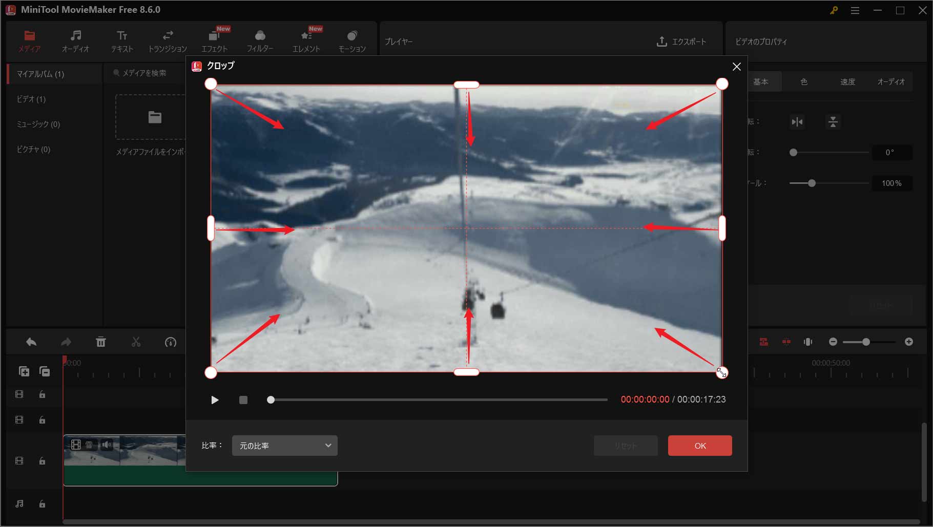Screen dimensions: 933x527
Task: Open the メディア panel
Action: pyautogui.click(x=29, y=41)
